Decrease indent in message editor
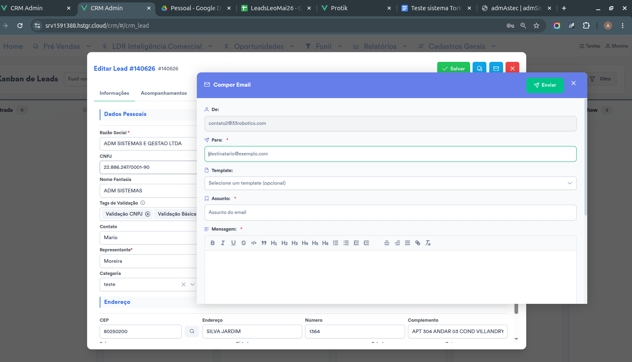 coord(356,243)
